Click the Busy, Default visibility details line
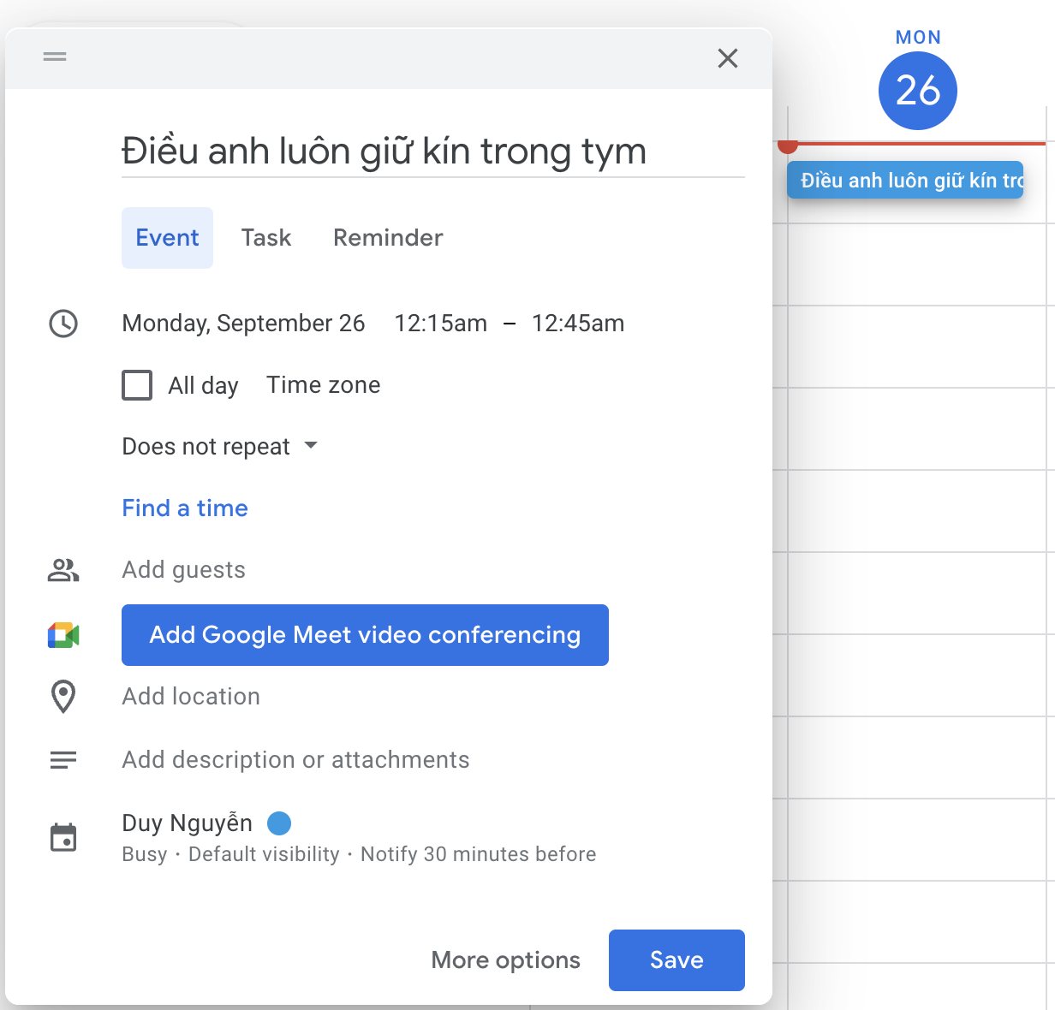Image resolution: width=1055 pixels, height=1010 pixels. click(x=360, y=854)
